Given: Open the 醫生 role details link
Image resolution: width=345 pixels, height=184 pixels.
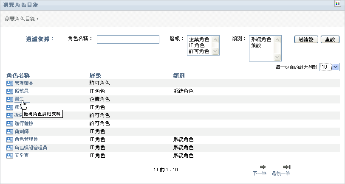Looking at the screenshot, I should (19, 99).
